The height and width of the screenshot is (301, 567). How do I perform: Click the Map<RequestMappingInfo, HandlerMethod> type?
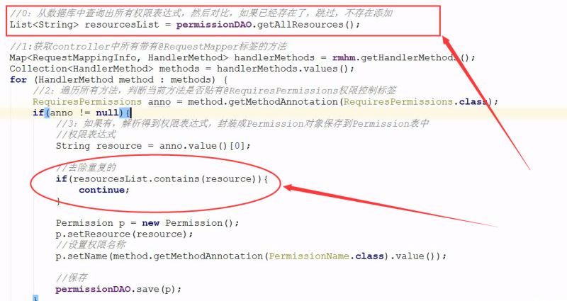click(x=118, y=58)
